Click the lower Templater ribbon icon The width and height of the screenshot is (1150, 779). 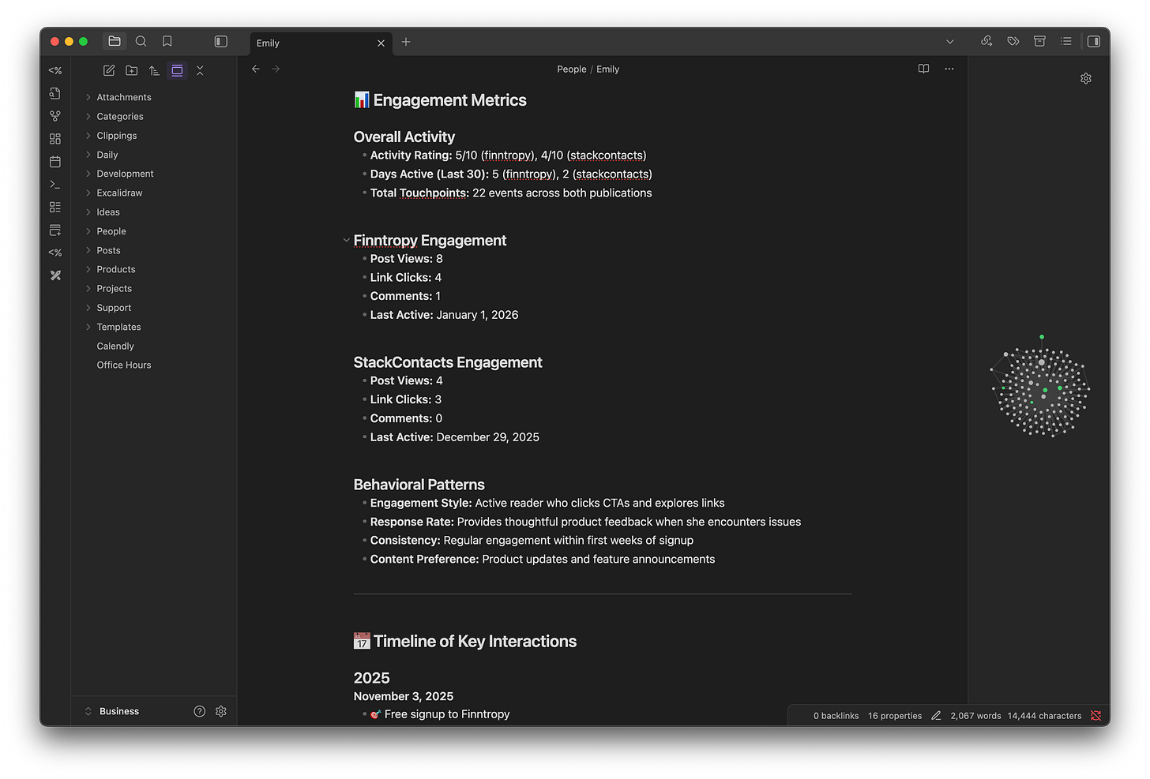tap(55, 253)
